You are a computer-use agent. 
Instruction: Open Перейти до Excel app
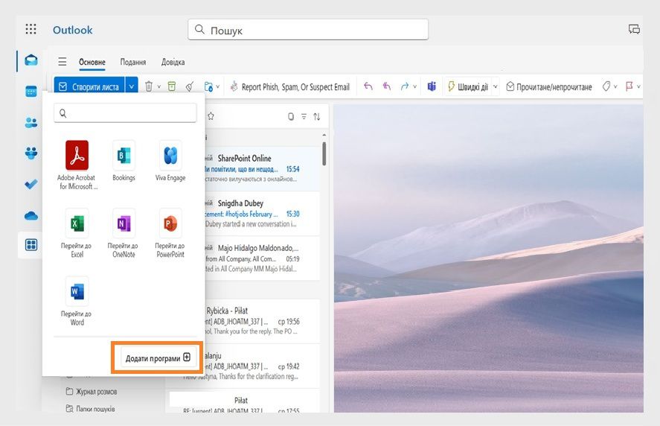point(77,233)
